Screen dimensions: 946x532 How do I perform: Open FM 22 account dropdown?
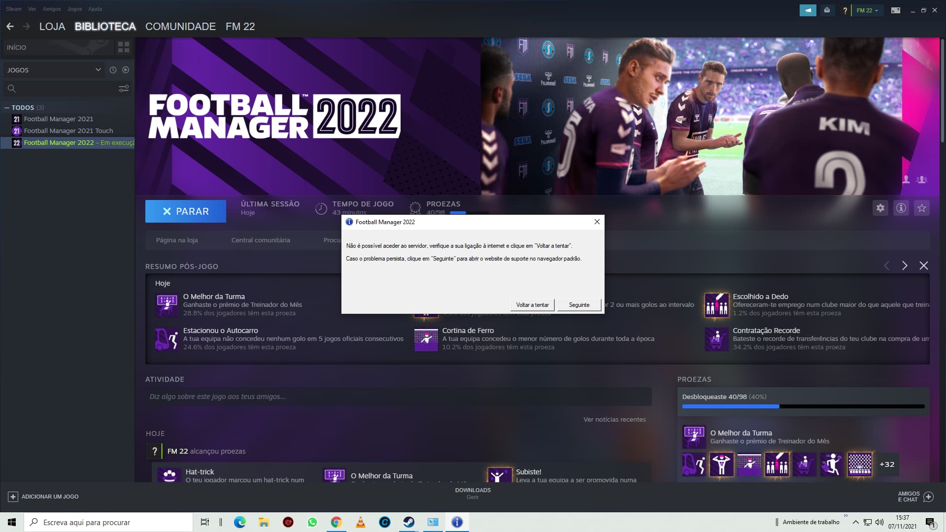(x=867, y=10)
